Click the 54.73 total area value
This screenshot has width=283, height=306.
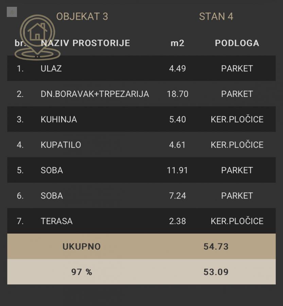click(x=216, y=247)
